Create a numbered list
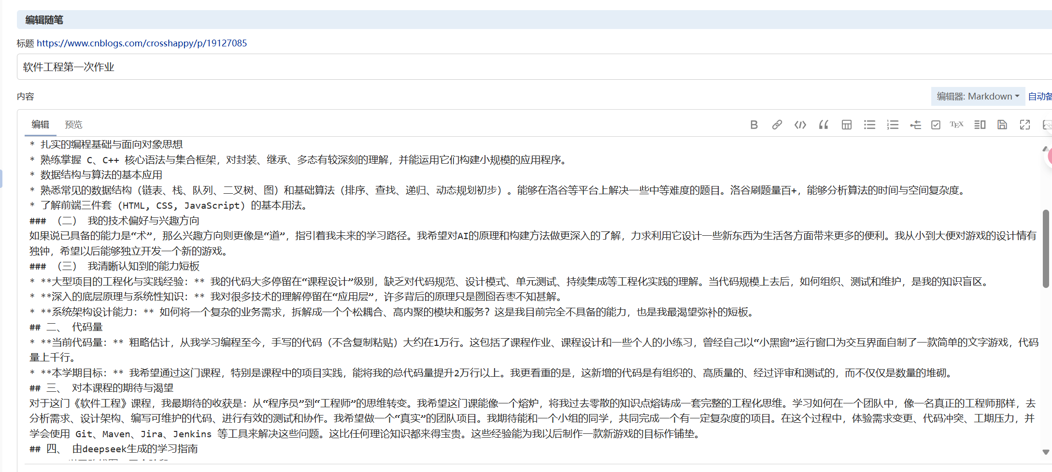 pyautogui.click(x=893, y=125)
